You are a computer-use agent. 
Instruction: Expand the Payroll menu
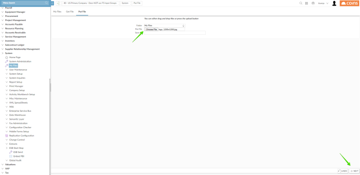pos(2,8)
